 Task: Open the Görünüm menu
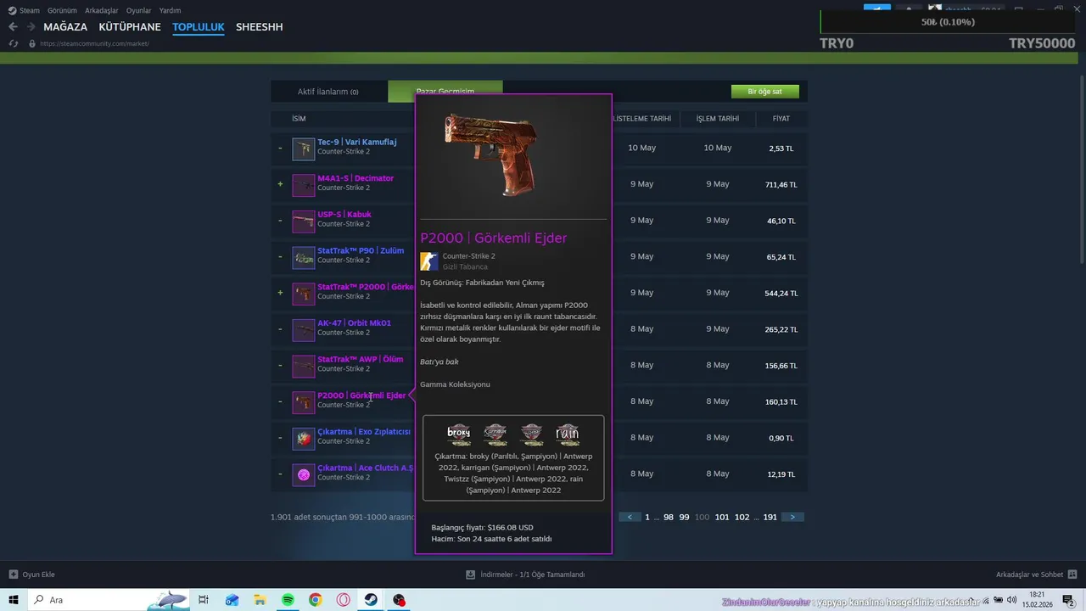click(62, 11)
